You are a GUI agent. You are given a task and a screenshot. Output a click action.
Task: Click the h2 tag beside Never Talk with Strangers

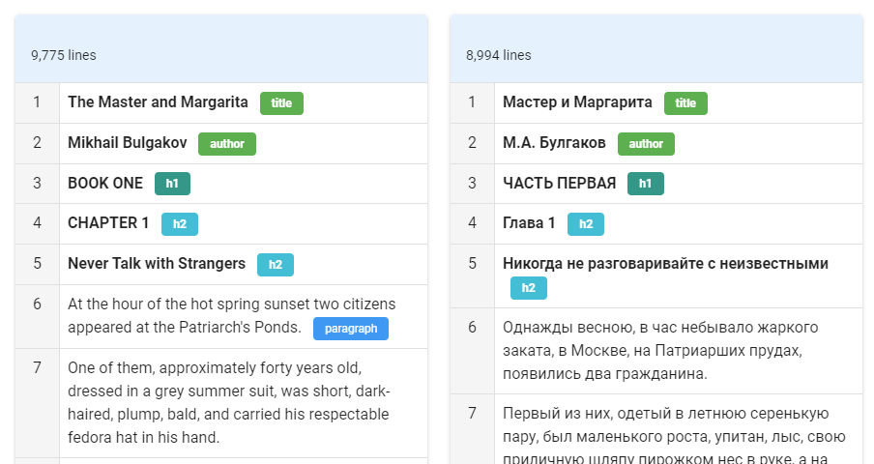(276, 265)
